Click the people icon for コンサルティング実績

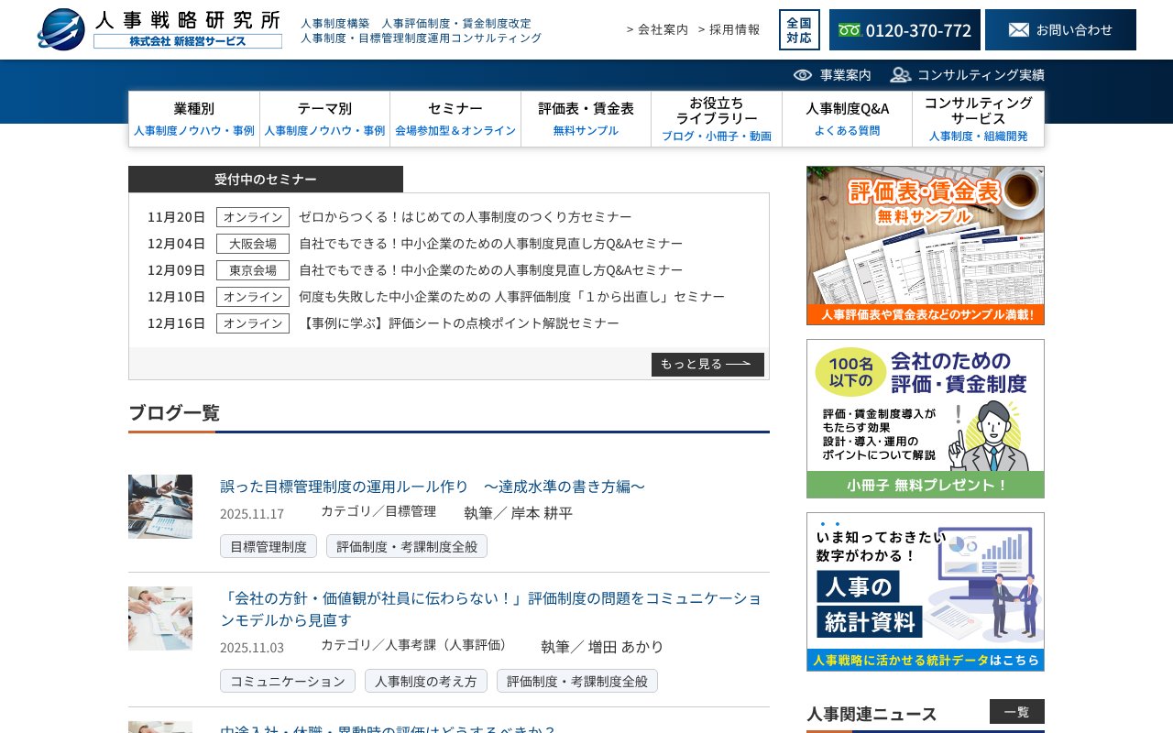pyautogui.click(x=900, y=74)
